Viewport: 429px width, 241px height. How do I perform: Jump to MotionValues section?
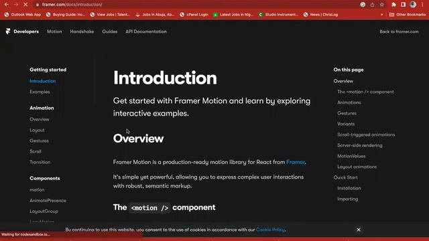click(x=351, y=156)
